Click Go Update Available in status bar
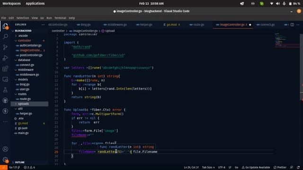 [256, 167]
